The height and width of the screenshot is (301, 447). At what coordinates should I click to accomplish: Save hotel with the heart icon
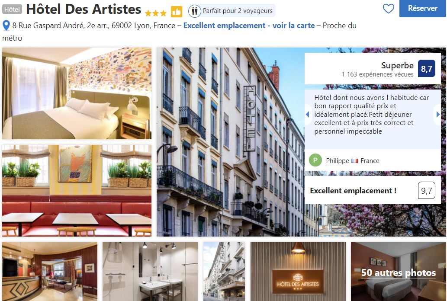click(x=388, y=9)
